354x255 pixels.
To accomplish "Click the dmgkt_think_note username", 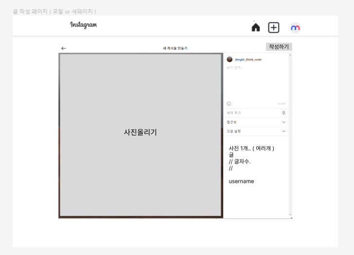I will pos(248,60).
